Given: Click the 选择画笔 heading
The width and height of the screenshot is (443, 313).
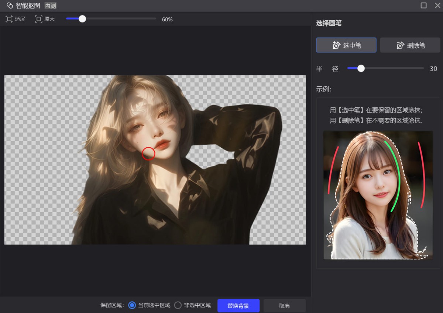Looking at the screenshot, I should (x=329, y=23).
